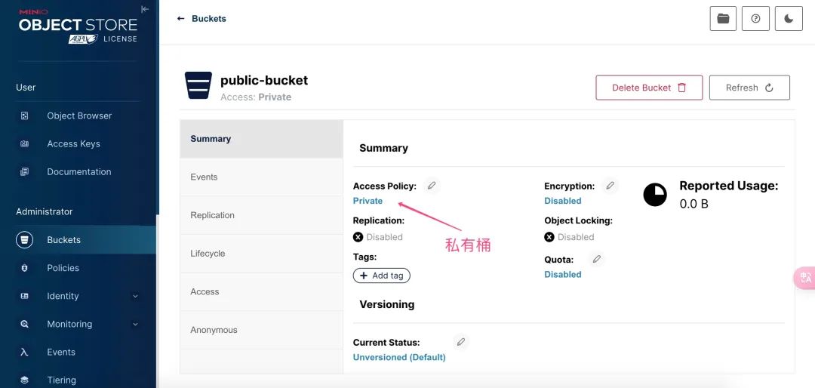The height and width of the screenshot is (388, 815).
Task: Open the object browser folder icon top-right
Action: point(723,19)
